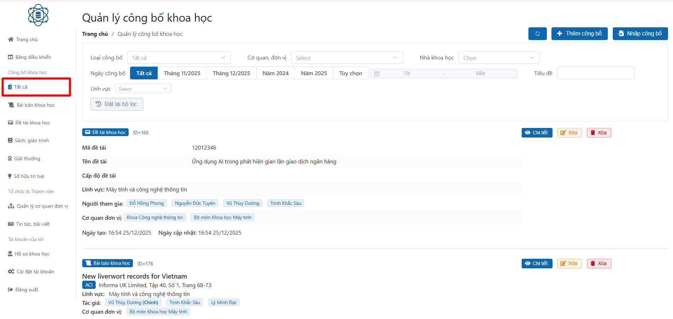The height and width of the screenshot is (319, 673).
Task: Click the Tiêu đề search field
Action: tap(595, 73)
